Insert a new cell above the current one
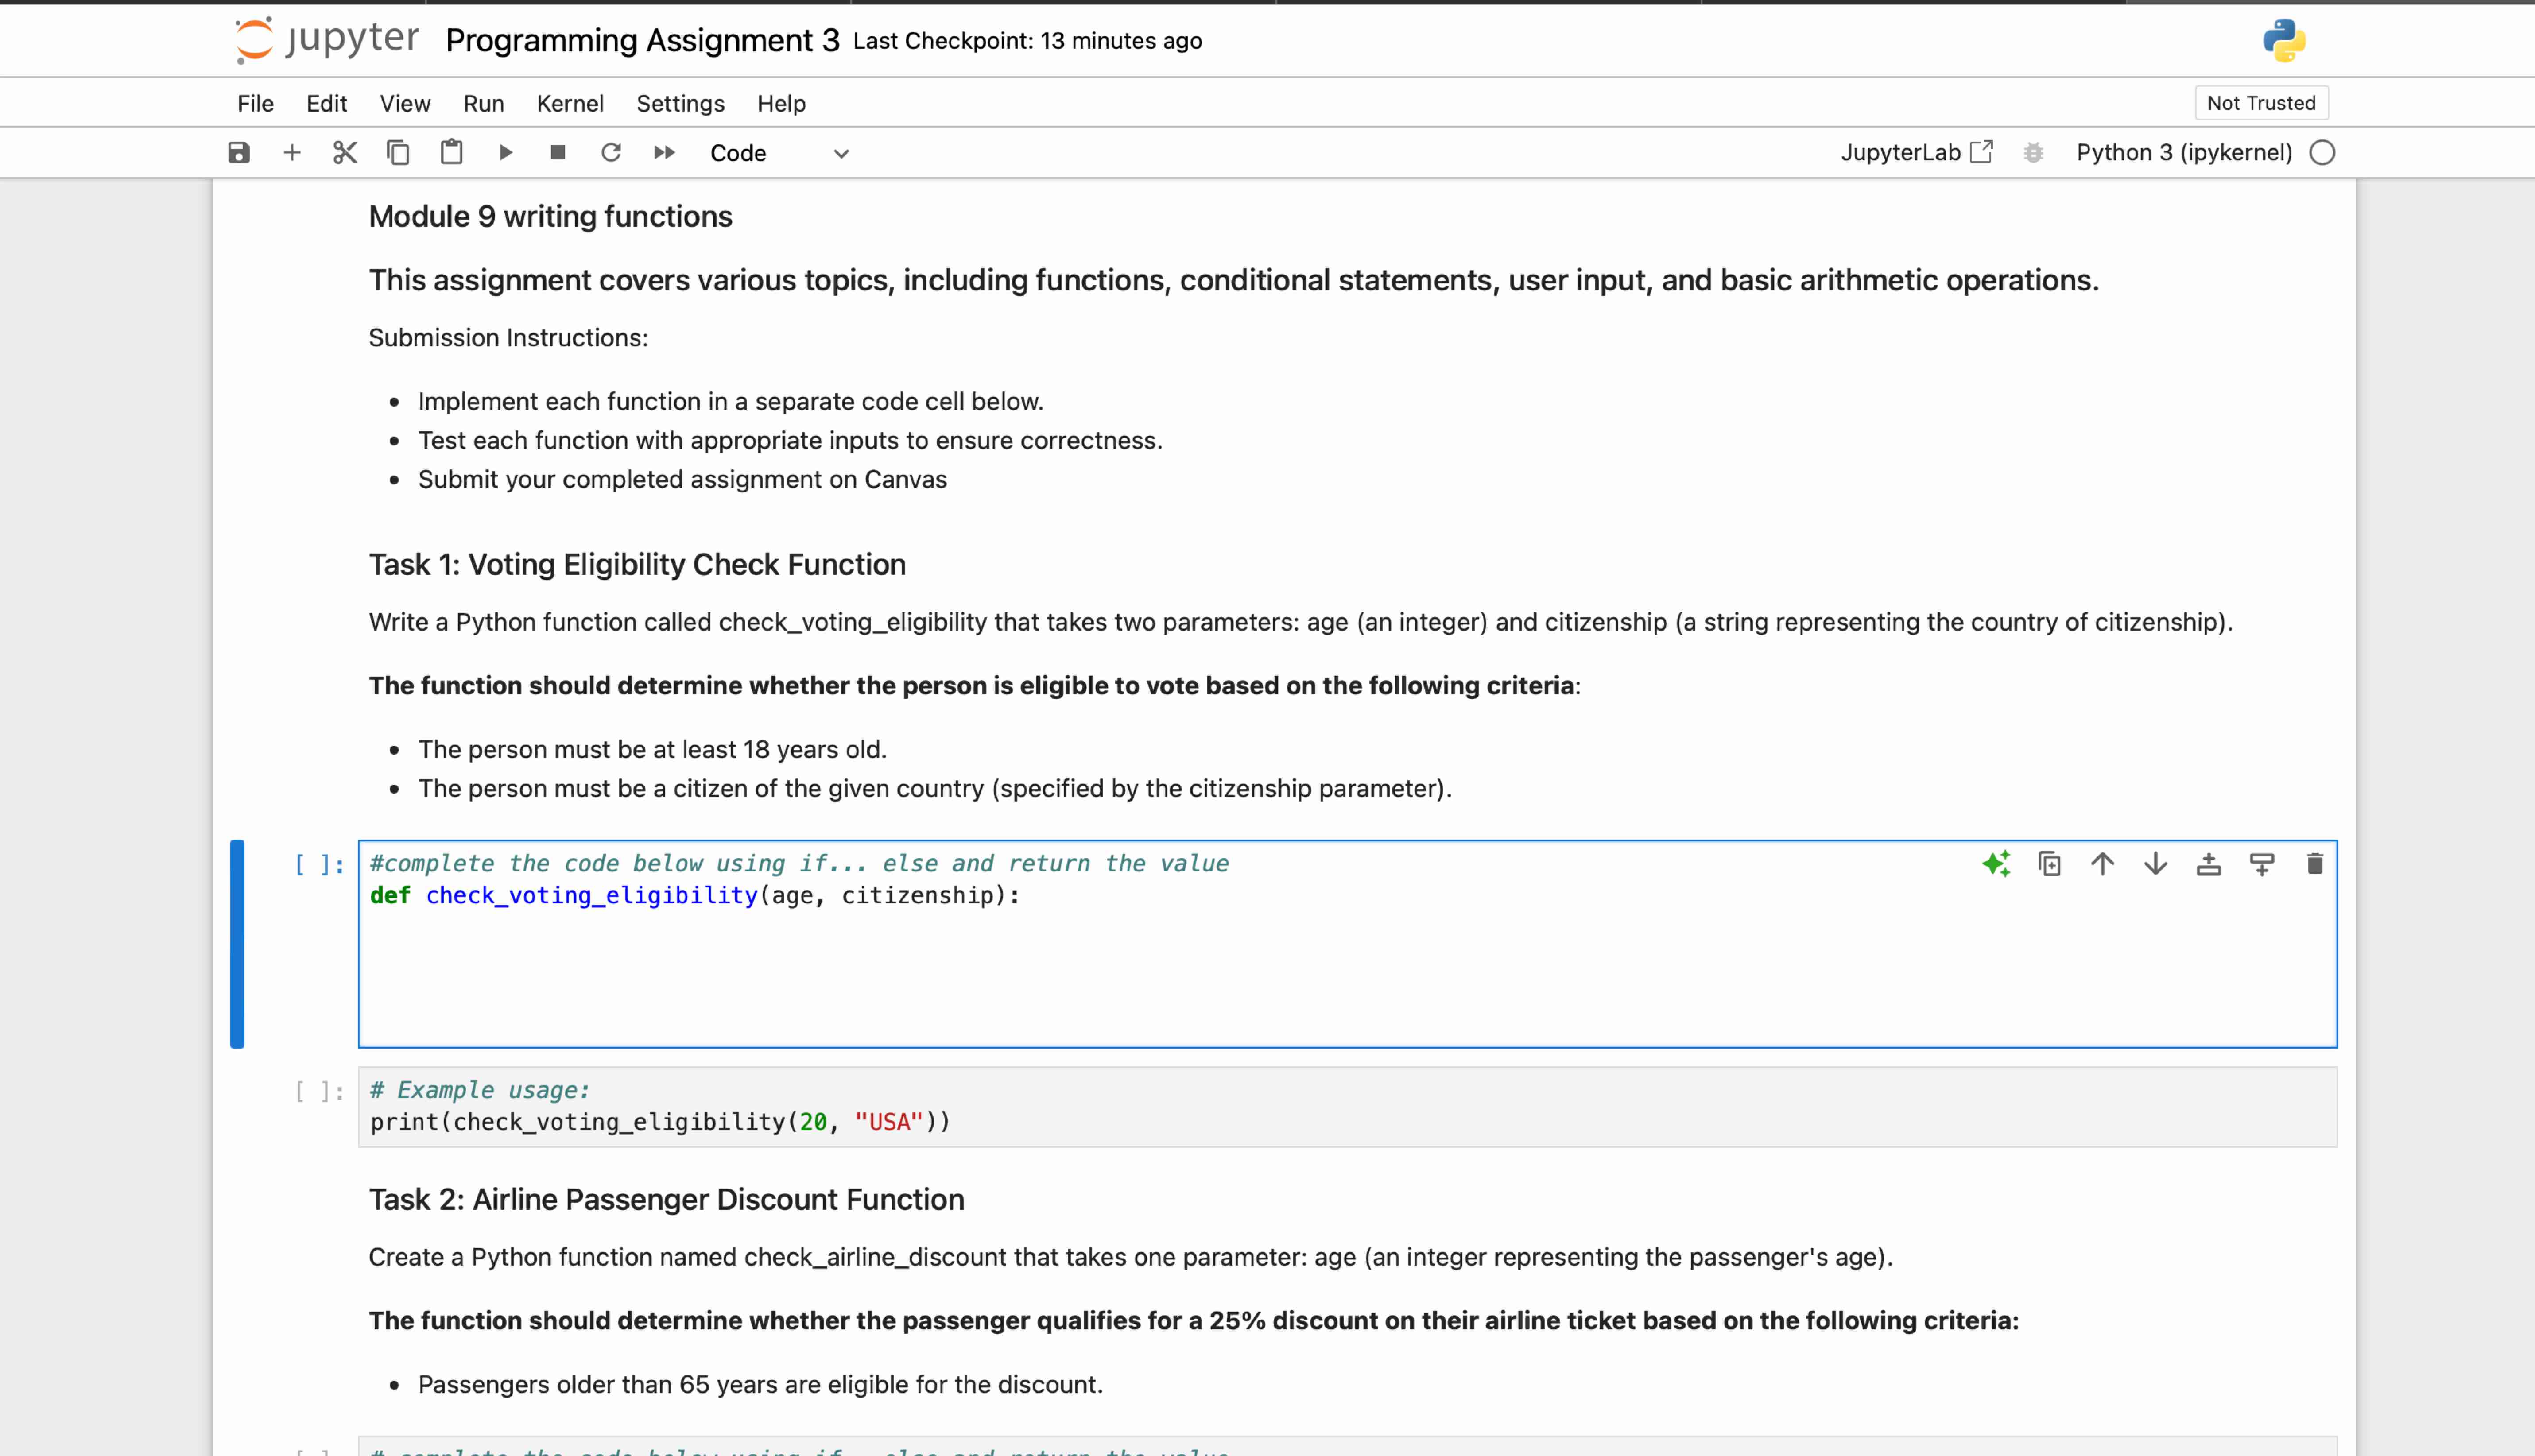 point(2209,864)
